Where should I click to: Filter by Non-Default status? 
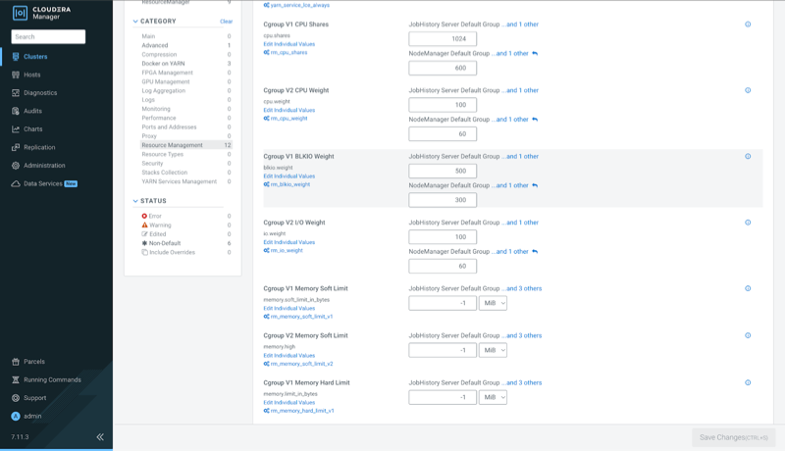tap(163, 243)
